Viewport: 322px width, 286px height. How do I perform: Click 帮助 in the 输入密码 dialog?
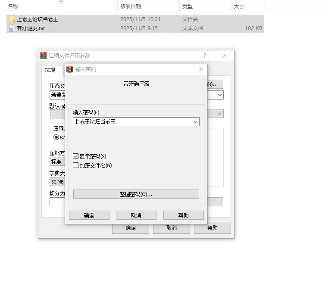pyautogui.click(x=184, y=215)
